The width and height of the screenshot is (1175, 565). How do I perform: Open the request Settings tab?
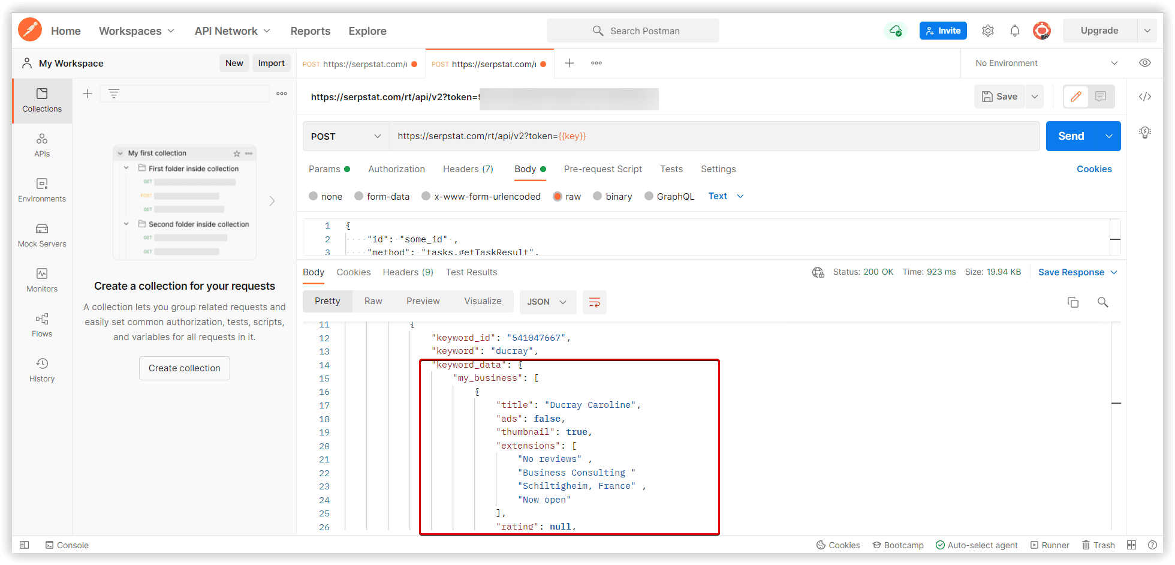718,169
